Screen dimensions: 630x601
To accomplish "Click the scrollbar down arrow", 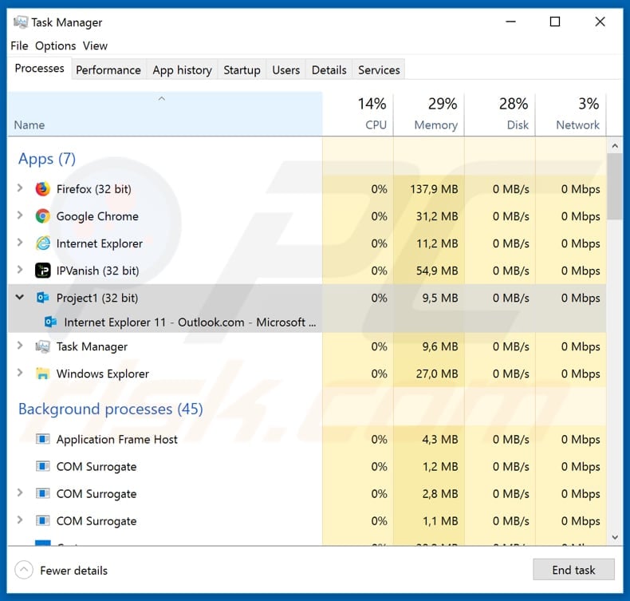I will [615, 537].
